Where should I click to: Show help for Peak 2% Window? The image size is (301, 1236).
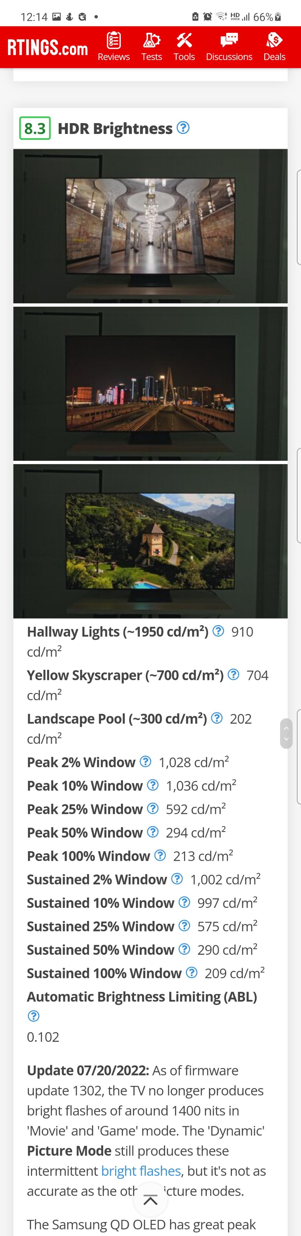(145, 762)
